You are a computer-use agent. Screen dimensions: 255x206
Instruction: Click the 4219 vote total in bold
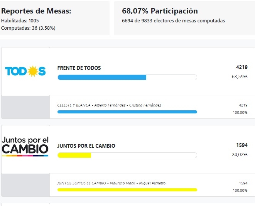241,67
